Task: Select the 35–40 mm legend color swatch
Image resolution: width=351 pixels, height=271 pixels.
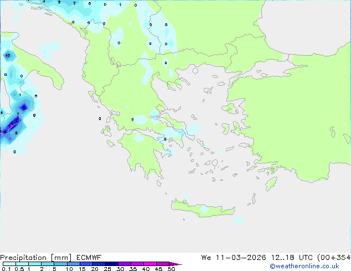Action: 137,264
